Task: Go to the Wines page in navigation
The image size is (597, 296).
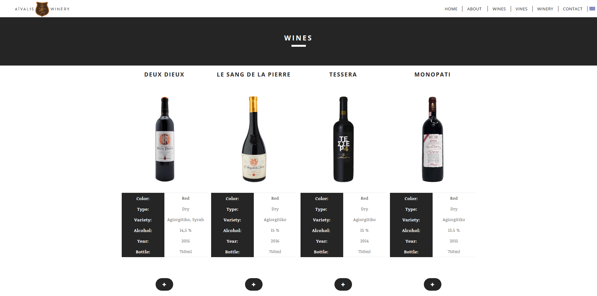Action: [499, 9]
